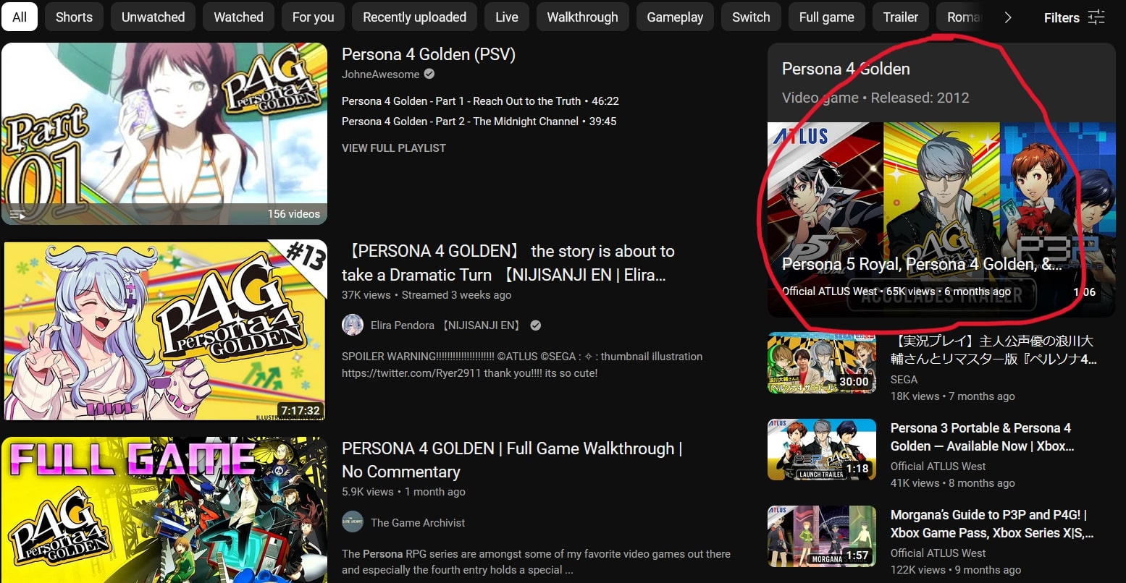Image resolution: width=1126 pixels, height=583 pixels.
Task: Click Elira Pendora channel avatar
Action: click(353, 325)
